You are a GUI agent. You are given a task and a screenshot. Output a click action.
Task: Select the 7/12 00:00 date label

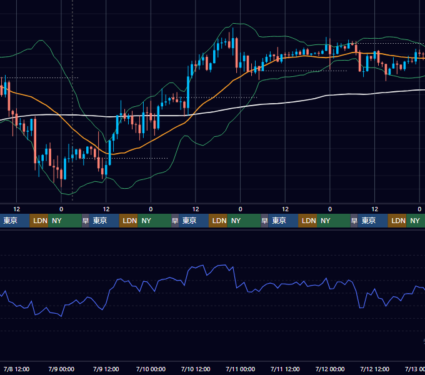coord(330,369)
